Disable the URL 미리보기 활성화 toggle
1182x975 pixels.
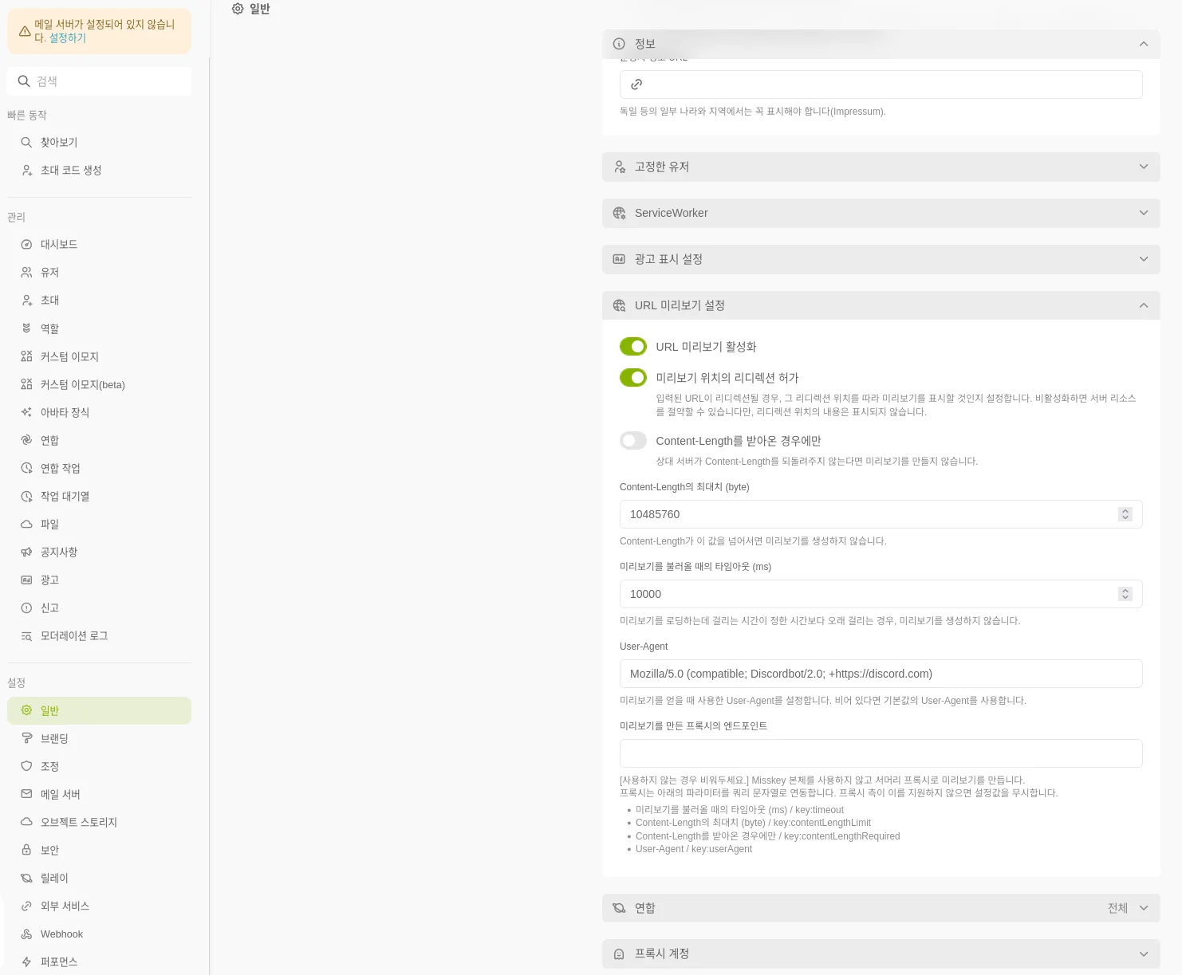pos(633,347)
